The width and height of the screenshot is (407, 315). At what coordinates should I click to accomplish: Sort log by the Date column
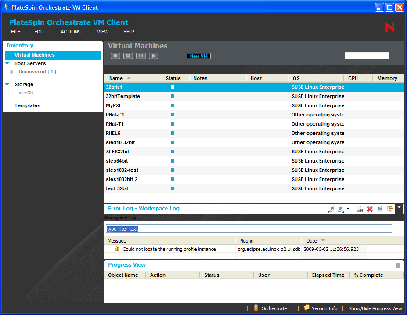coord(334,241)
